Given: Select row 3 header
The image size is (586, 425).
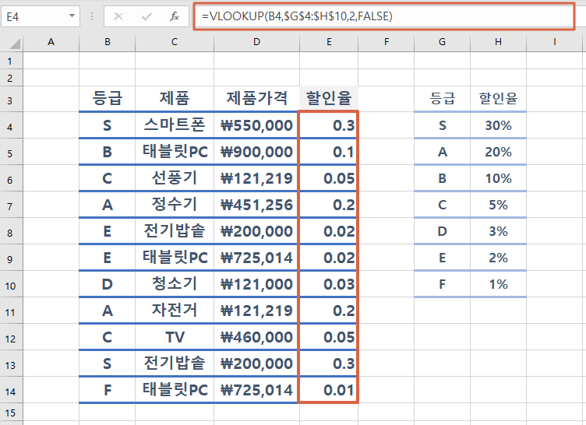Looking at the screenshot, I should click(11, 100).
